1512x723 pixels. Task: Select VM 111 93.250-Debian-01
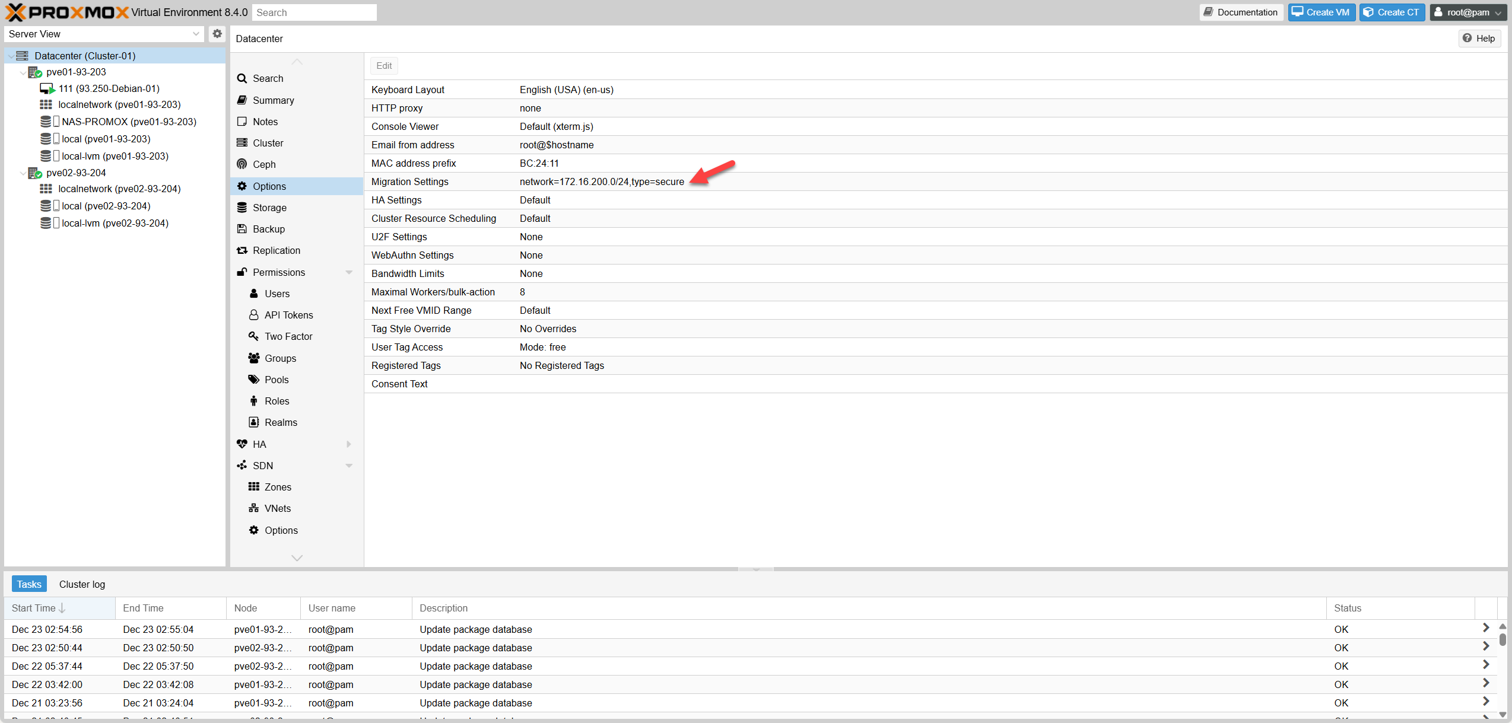point(109,88)
